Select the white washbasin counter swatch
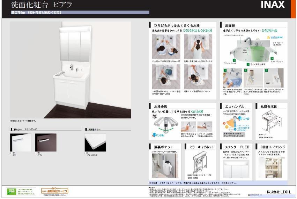 pos(95,142)
